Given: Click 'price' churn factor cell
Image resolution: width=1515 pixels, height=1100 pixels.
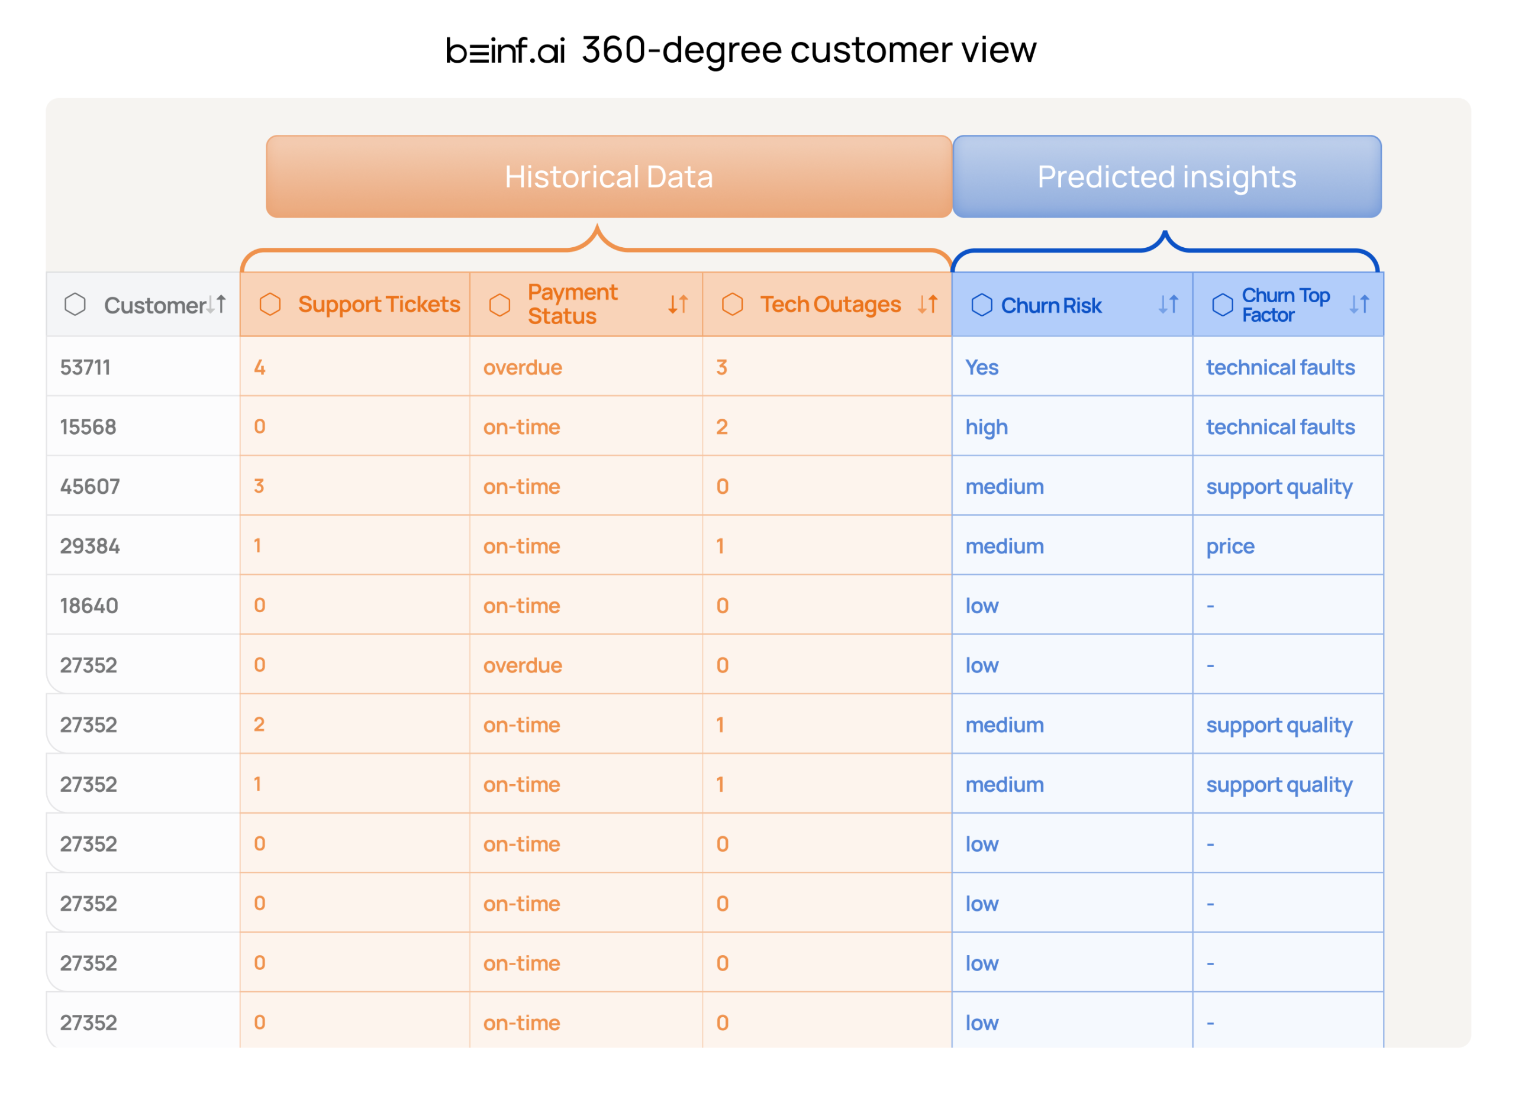Looking at the screenshot, I should click(x=1230, y=546).
